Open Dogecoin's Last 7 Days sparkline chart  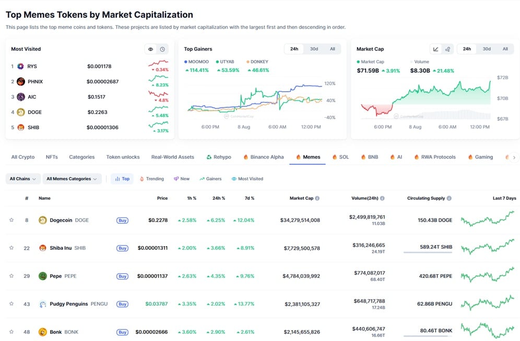[x=488, y=220]
